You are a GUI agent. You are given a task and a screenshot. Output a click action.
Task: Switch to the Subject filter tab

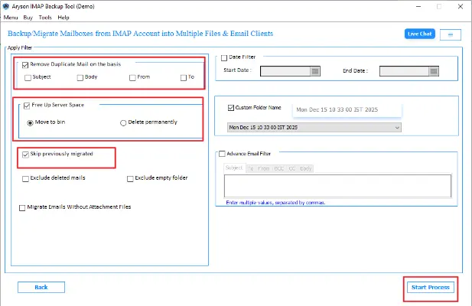234,168
